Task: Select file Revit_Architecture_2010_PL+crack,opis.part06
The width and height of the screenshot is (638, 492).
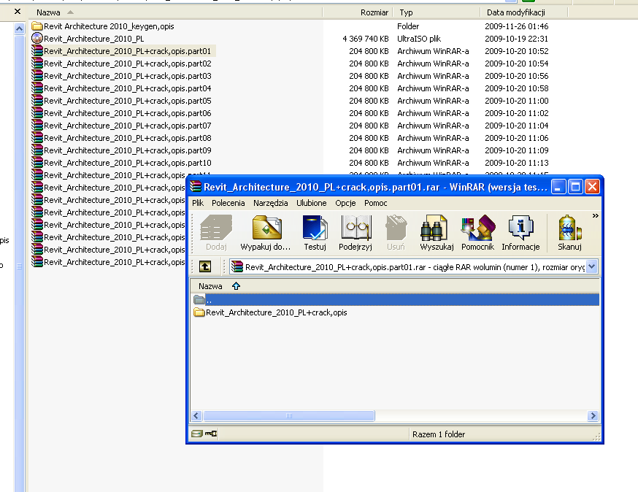Action: click(x=127, y=113)
